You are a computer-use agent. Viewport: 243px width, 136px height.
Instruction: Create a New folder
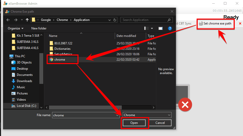pos(39,28)
